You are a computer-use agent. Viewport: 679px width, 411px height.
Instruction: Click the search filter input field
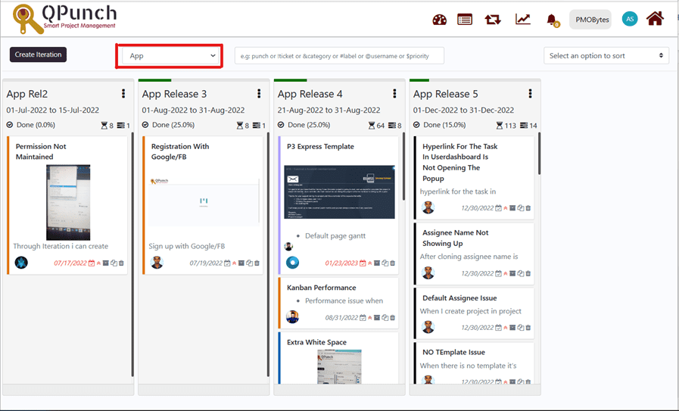pos(339,56)
